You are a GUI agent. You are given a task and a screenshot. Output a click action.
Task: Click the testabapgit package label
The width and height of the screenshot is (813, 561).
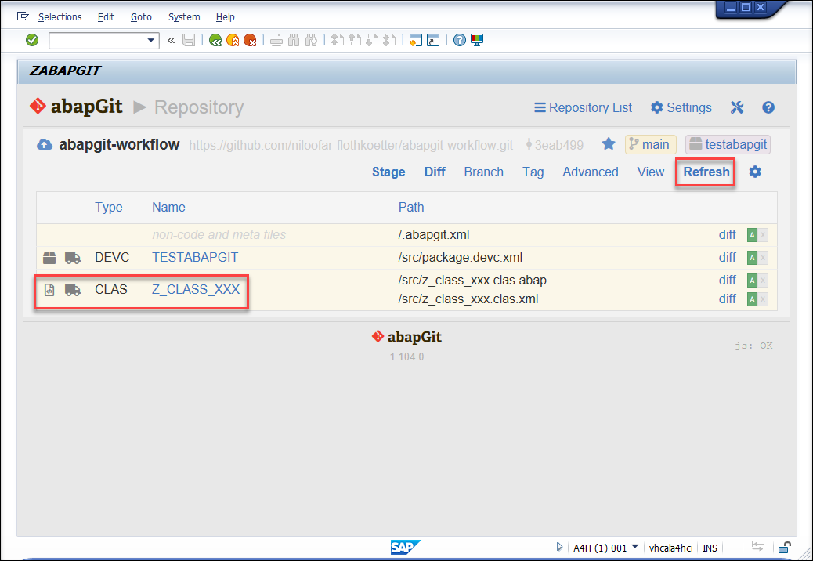coord(728,145)
